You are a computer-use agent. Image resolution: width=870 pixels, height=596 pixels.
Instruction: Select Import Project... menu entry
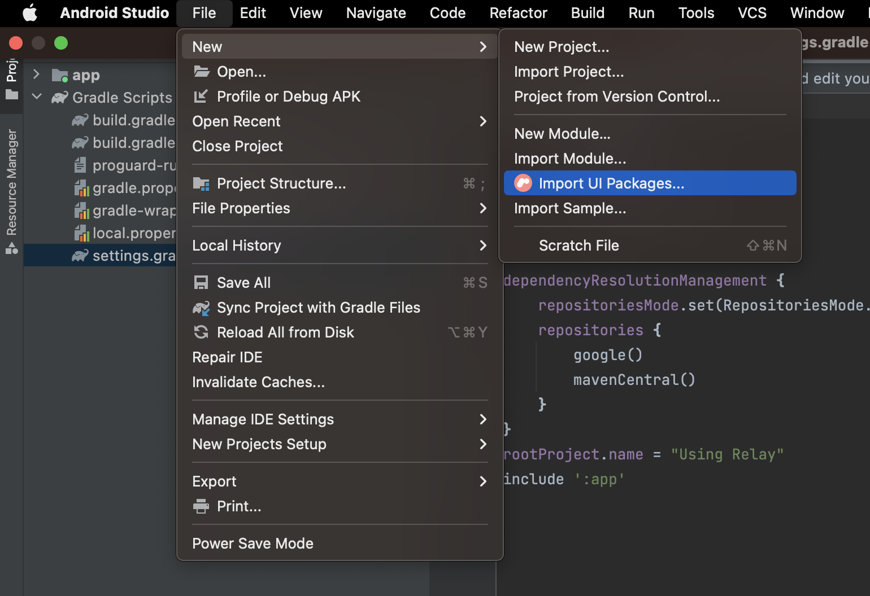[x=650, y=72]
